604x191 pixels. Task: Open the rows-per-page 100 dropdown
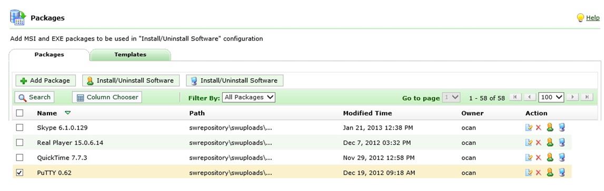click(551, 98)
